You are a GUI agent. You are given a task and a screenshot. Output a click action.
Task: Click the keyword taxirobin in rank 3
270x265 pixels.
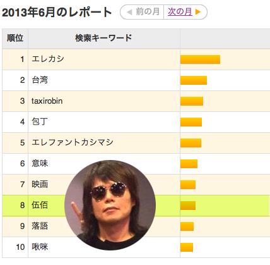[x=47, y=101]
